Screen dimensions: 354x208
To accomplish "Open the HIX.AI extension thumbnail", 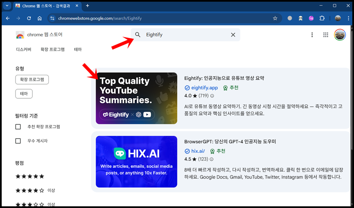I will coord(137,161).
